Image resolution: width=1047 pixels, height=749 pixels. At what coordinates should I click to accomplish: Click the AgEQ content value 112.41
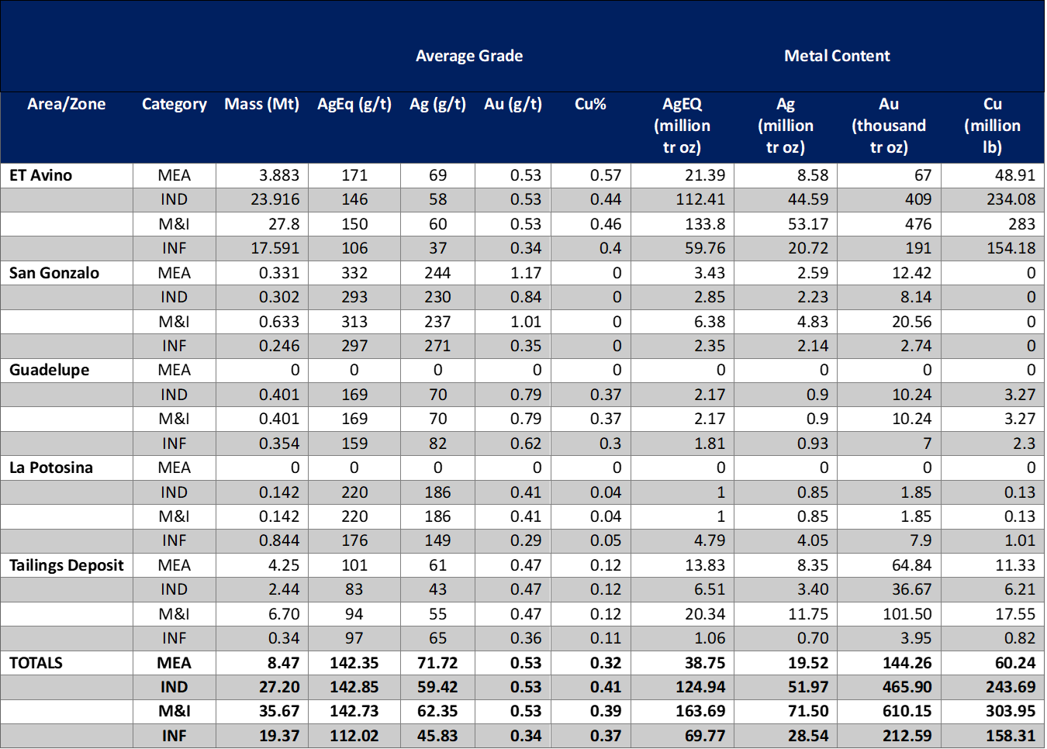click(x=700, y=199)
